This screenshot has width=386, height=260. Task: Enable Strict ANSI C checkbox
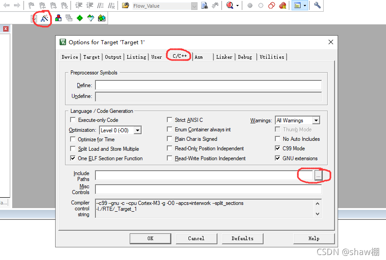coord(169,120)
